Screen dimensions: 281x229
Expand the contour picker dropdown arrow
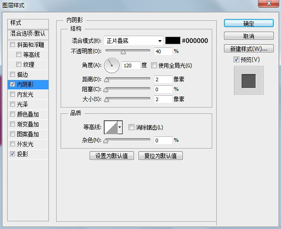tap(120, 128)
